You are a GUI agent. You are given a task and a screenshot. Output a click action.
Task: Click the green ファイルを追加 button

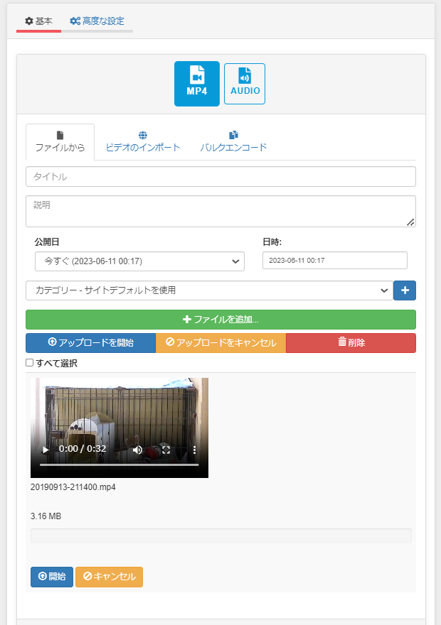point(220,320)
